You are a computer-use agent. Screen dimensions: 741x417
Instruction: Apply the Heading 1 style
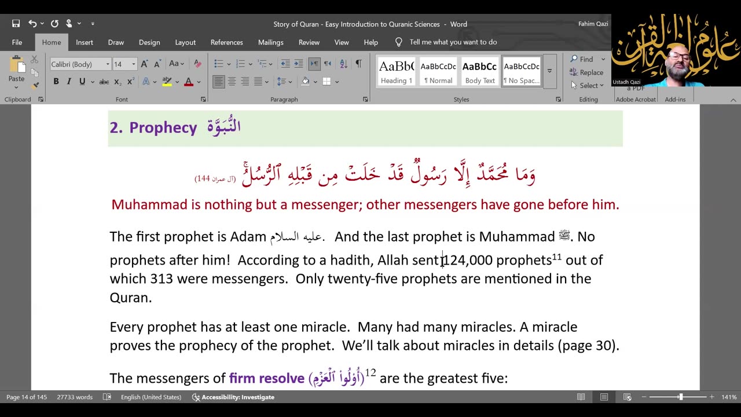pyautogui.click(x=397, y=71)
